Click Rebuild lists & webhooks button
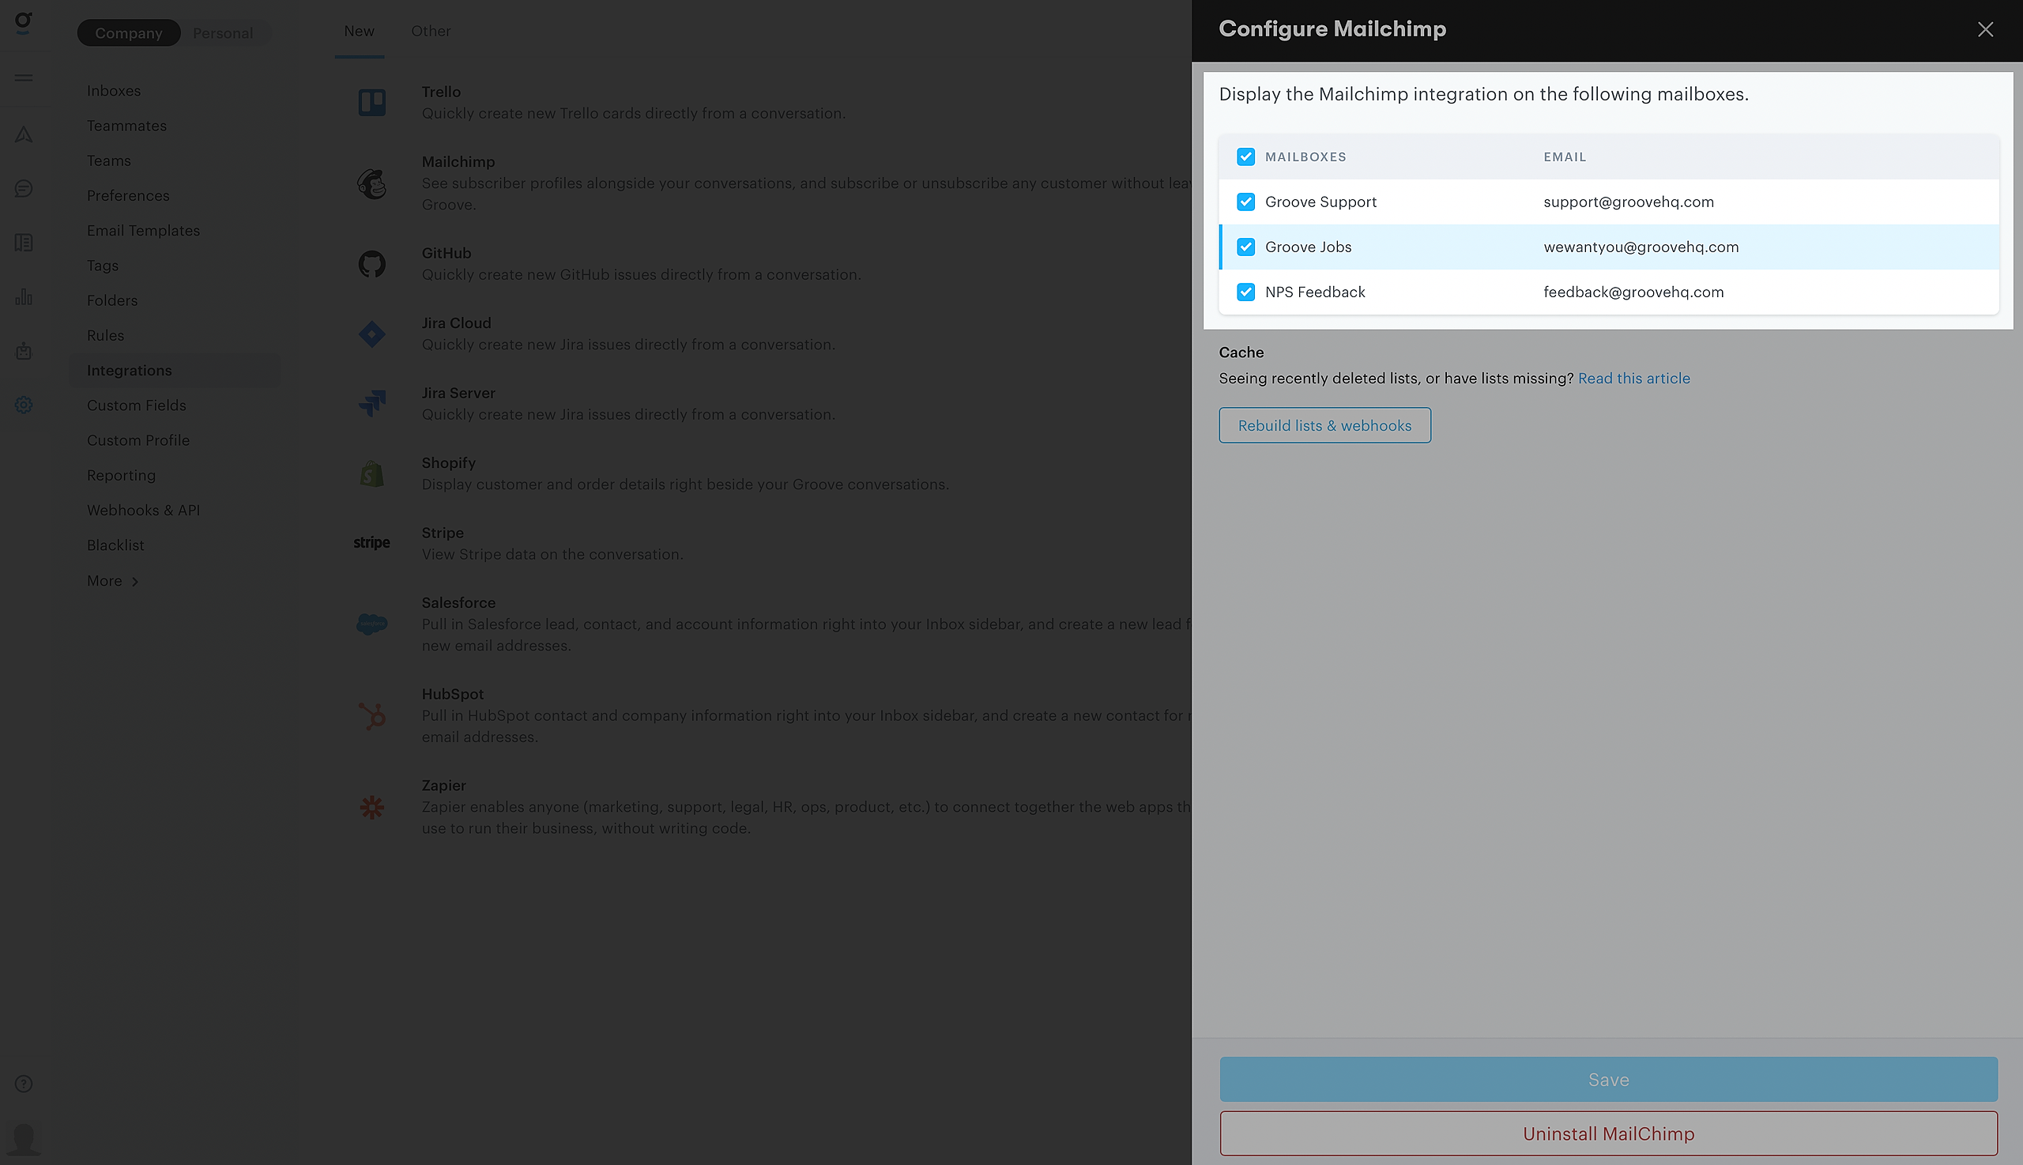2023x1165 pixels. [1324, 426]
